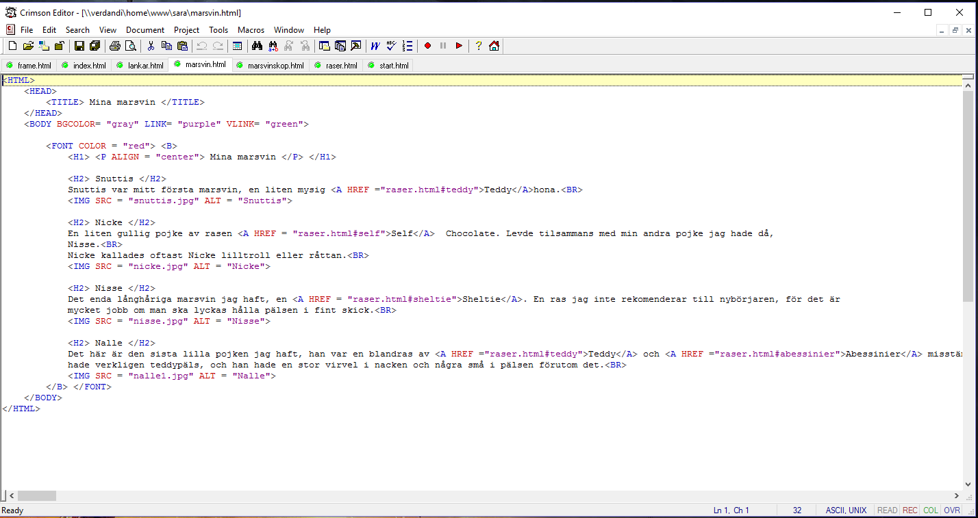This screenshot has width=978, height=518.
Task: Click the horizontal scrollbar thumb
Action: click(37, 495)
